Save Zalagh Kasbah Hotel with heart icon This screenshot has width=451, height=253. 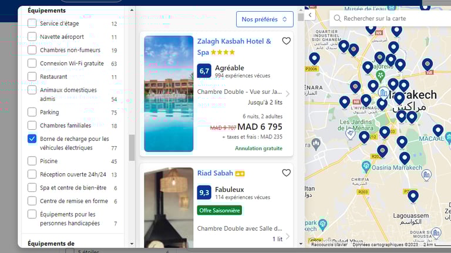(x=286, y=41)
